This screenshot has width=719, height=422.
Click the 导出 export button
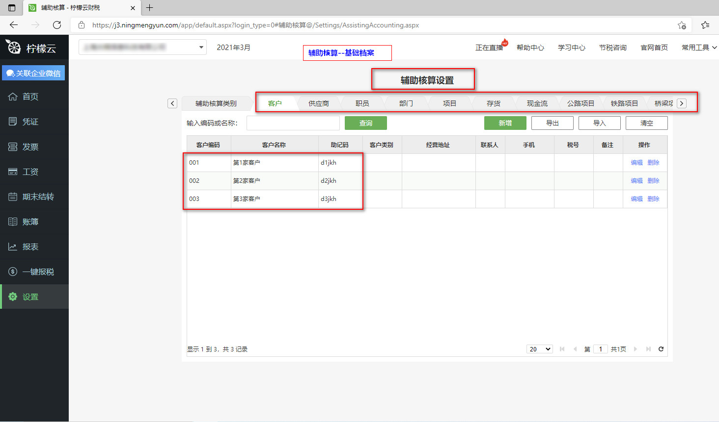pyautogui.click(x=552, y=123)
